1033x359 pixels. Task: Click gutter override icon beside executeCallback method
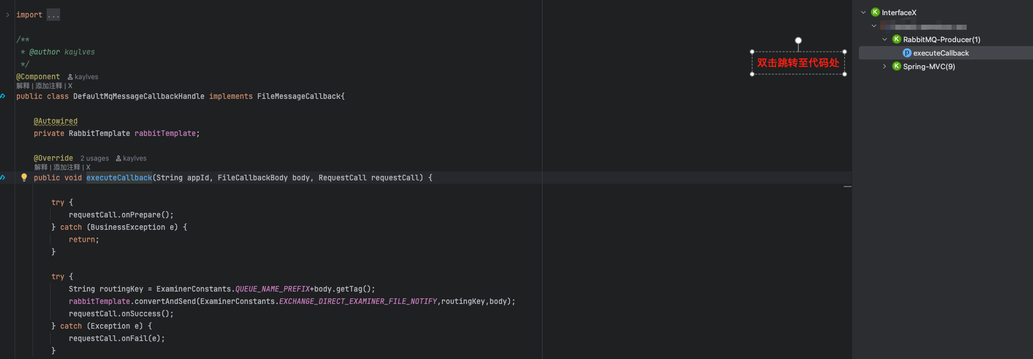(x=3, y=178)
